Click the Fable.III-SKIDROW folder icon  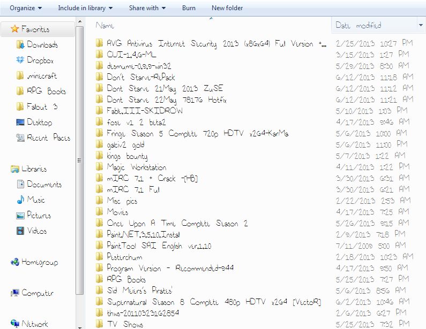(x=100, y=110)
